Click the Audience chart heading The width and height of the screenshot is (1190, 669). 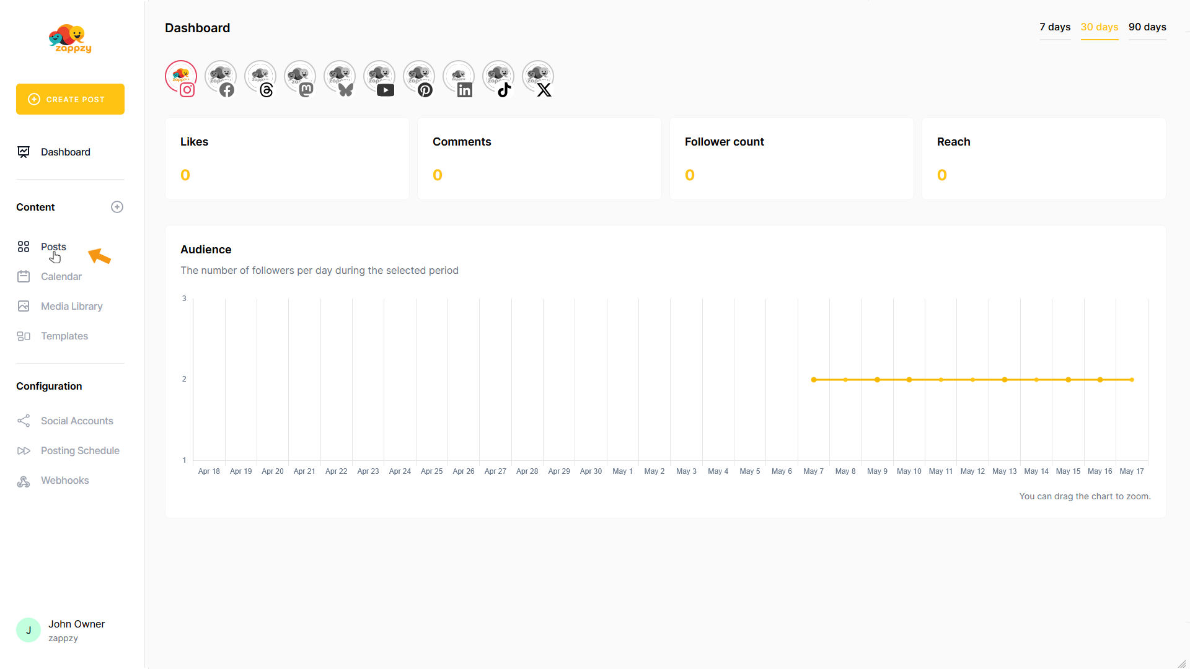(x=206, y=250)
